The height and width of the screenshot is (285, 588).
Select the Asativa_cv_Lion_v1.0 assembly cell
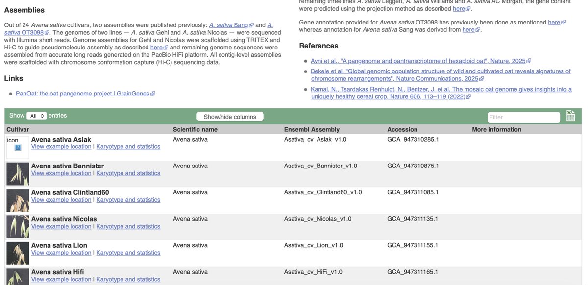pos(314,245)
